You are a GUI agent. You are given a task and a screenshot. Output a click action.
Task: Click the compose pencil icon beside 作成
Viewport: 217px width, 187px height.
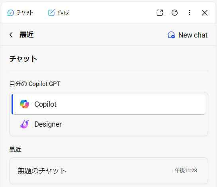(51, 13)
